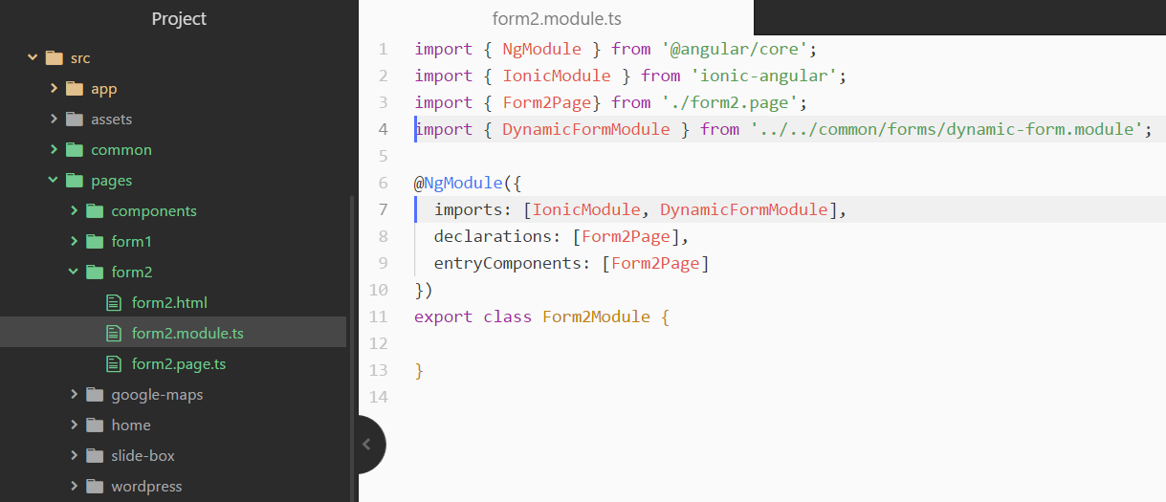Image resolution: width=1166 pixels, height=502 pixels.
Task: Open form2.html from the tree
Action: coord(169,303)
